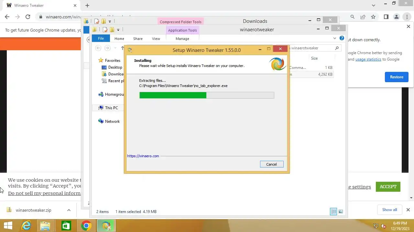
Task: Go up one folder level in Explorer
Action: [x=122, y=48]
